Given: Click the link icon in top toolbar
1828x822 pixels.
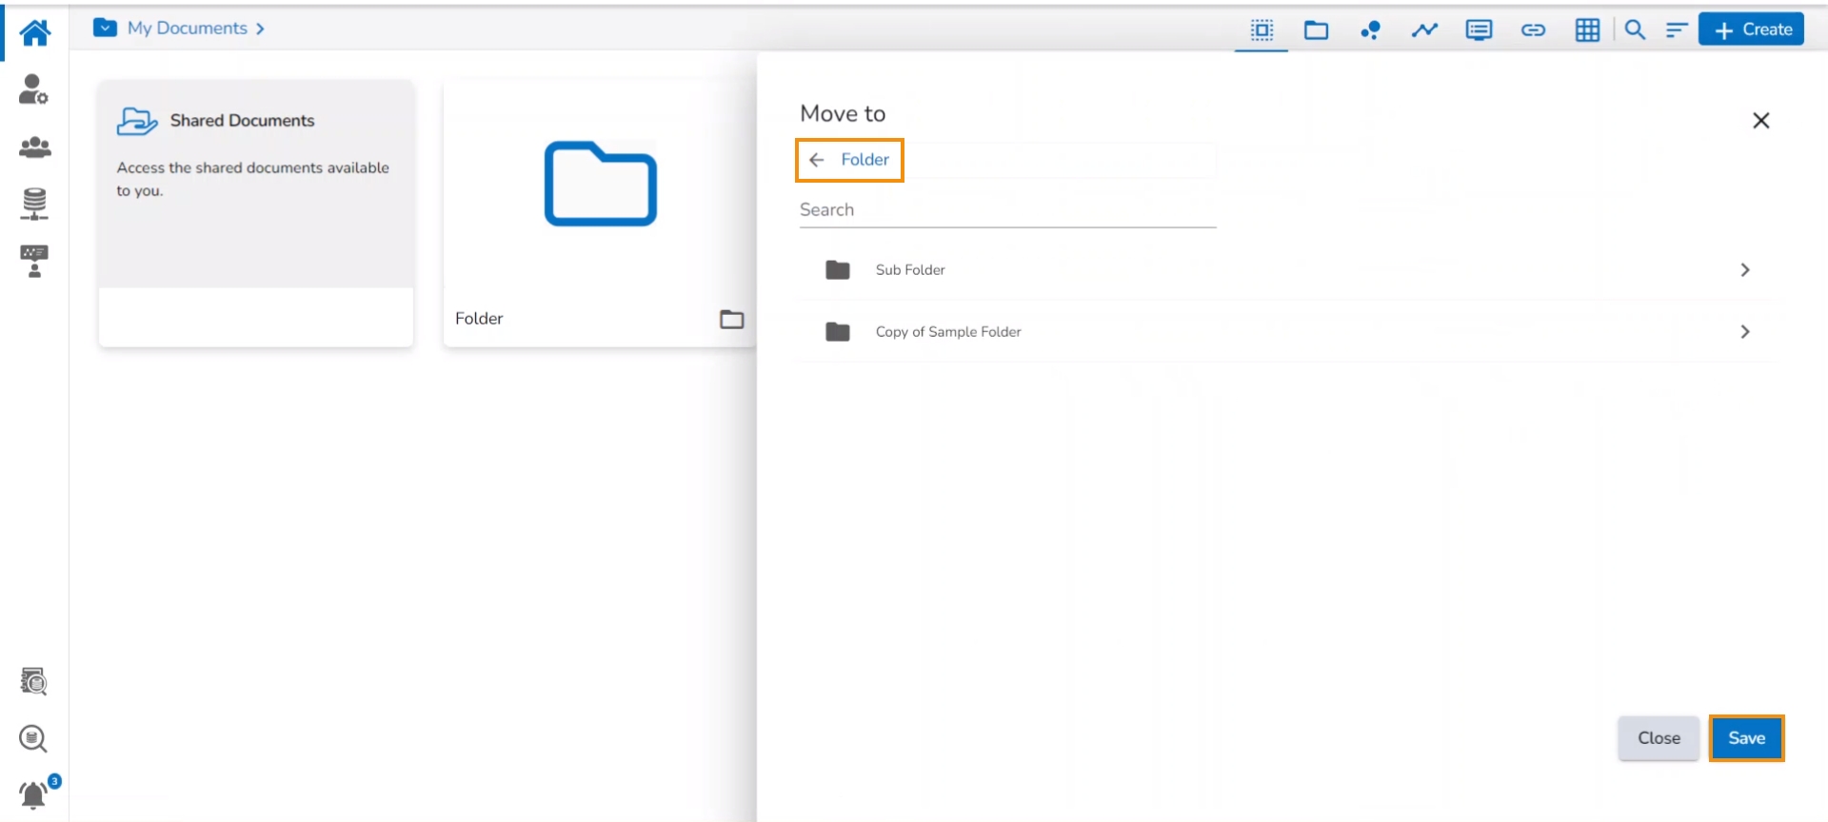Looking at the screenshot, I should [x=1533, y=30].
